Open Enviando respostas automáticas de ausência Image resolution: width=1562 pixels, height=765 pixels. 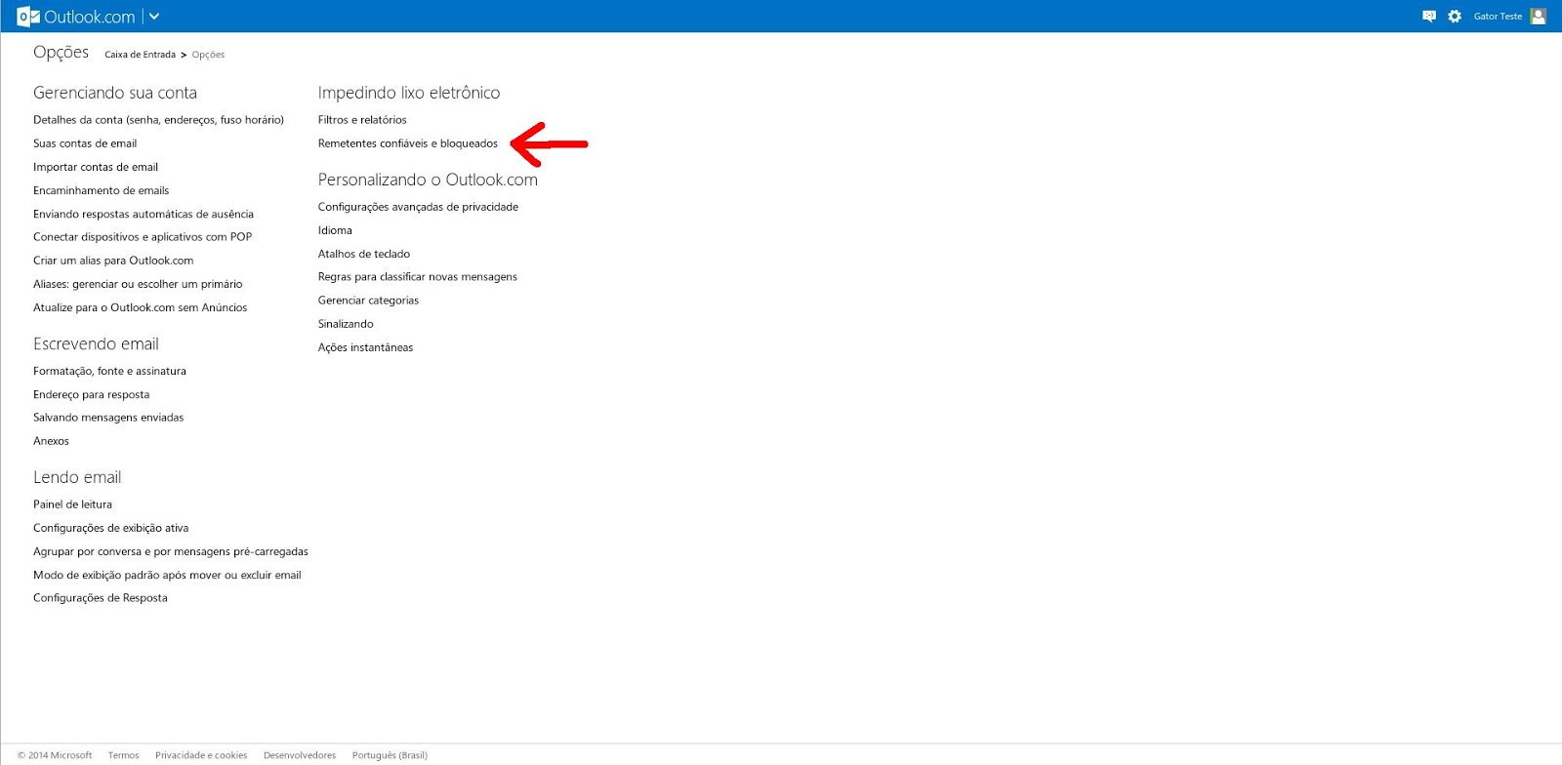pos(144,214)
